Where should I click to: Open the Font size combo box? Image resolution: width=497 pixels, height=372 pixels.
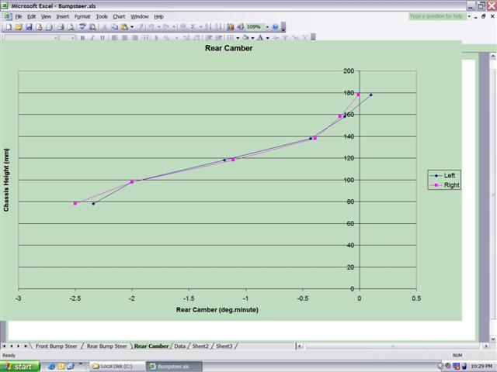68,38
